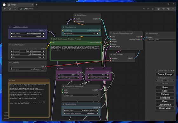Open clip_name2 clip_l.safetensors selector
178x123 pixels.
[27, 54]
